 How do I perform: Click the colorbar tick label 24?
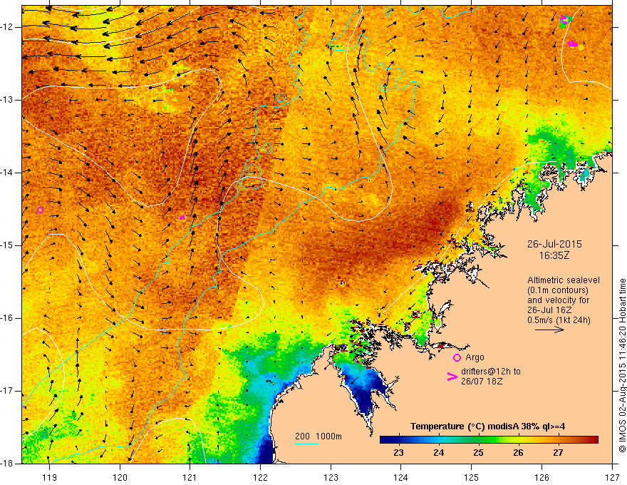click(x=439, y=453)
